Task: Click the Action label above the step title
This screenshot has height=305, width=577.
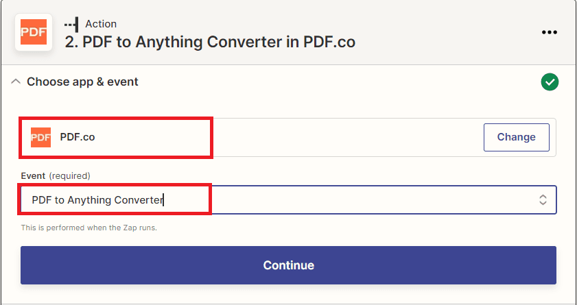Action: click(x=101, y=24)
